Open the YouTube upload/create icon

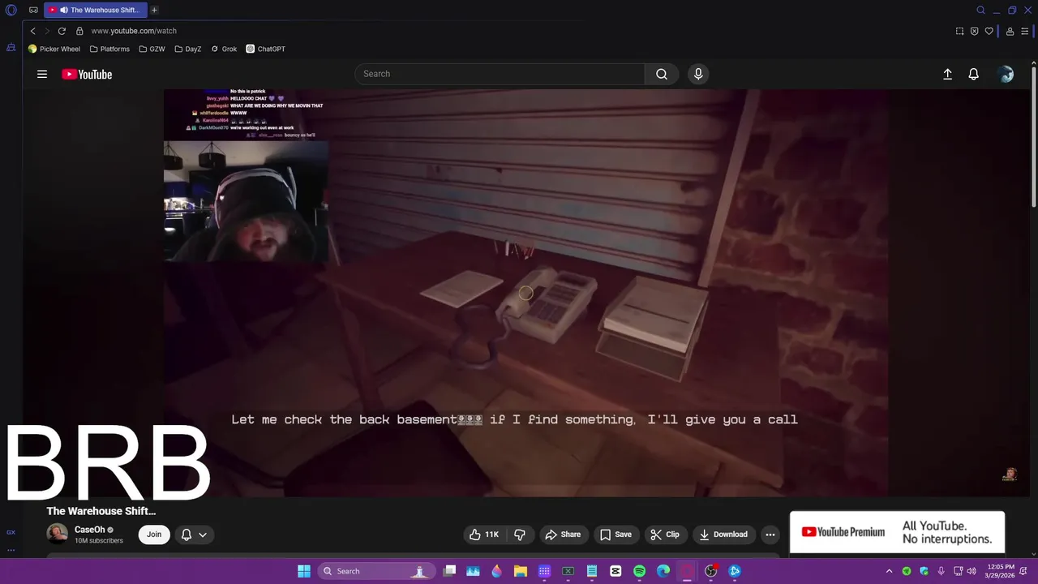[x=947, y=74]
